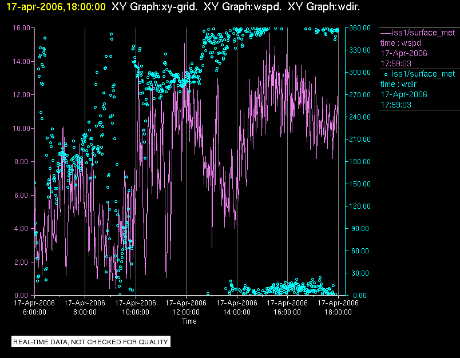Click the 16:00:00 time axis label
The height and width of the screenshot is (358, 460).
pos(287,312)
